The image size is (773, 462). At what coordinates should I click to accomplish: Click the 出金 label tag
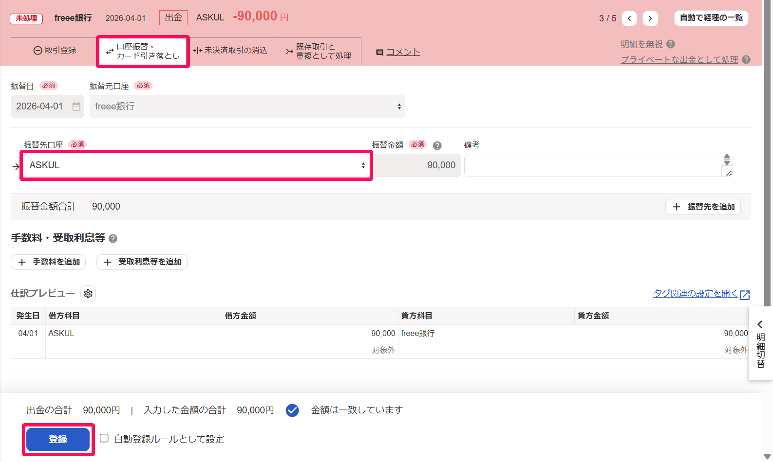coord(173,18)
